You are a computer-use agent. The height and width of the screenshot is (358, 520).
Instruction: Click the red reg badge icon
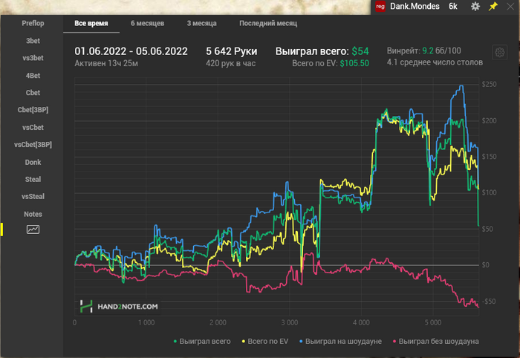pyautogui.click(x=380, y=7)
